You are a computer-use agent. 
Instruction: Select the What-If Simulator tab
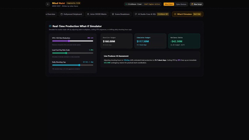coord(188,14)
